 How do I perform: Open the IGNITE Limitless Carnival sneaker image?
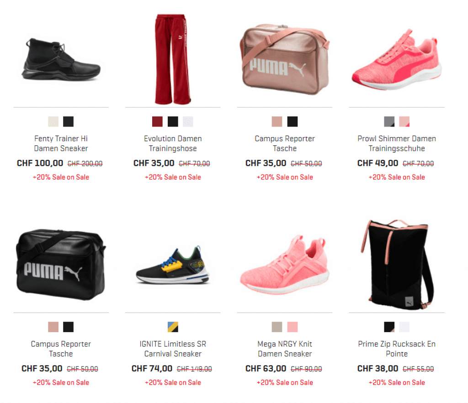coord(173,265)
